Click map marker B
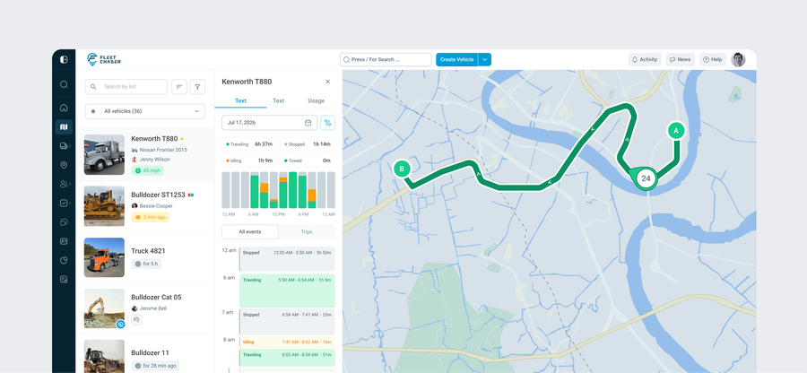 point(402,169)
